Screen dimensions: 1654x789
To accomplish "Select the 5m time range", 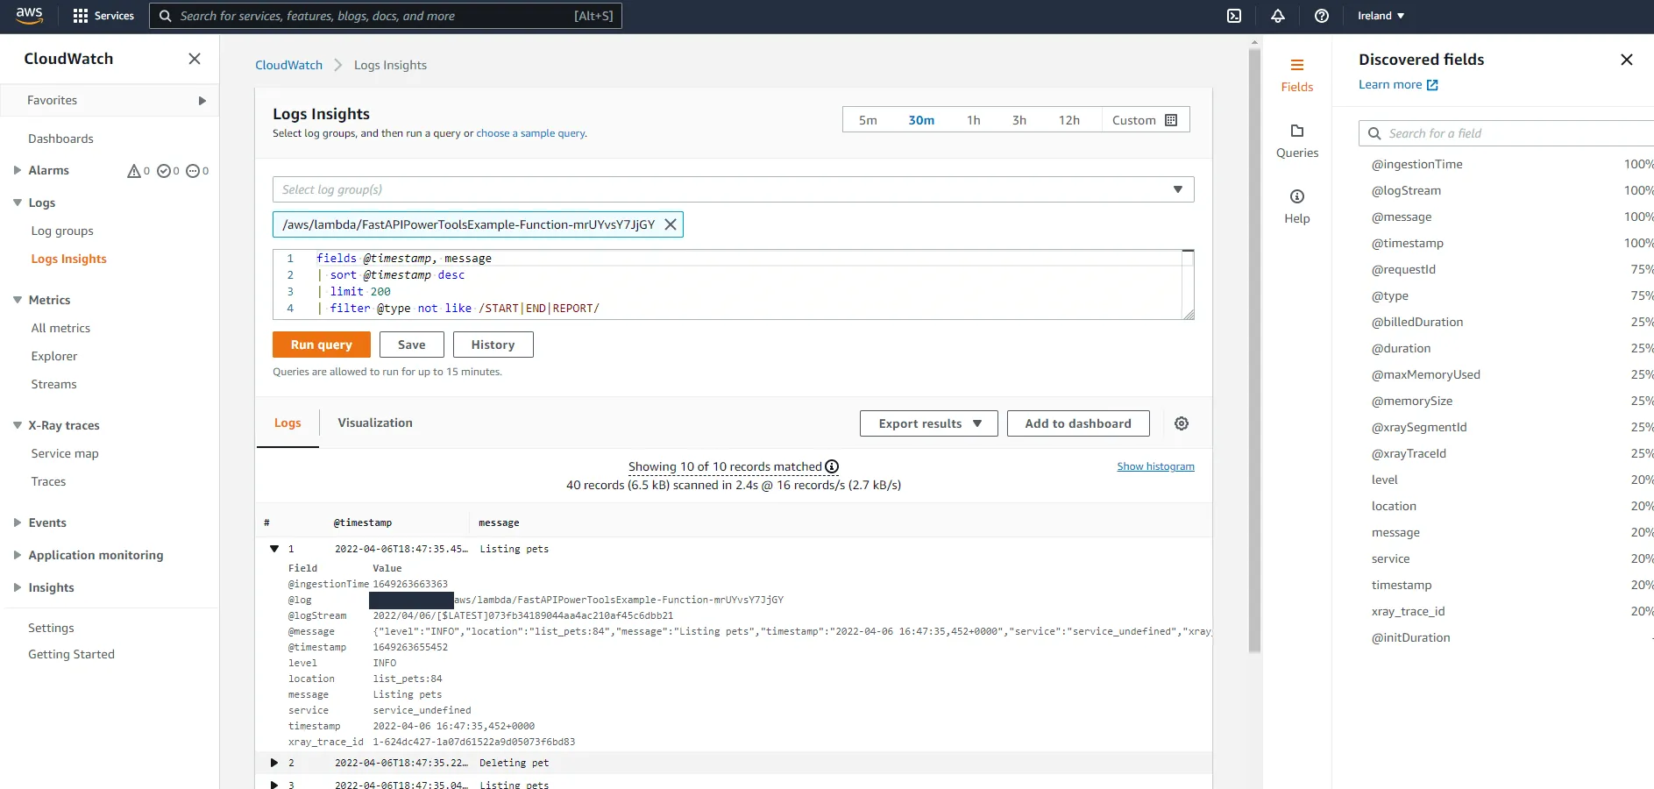I will click(x=867, y=119).
